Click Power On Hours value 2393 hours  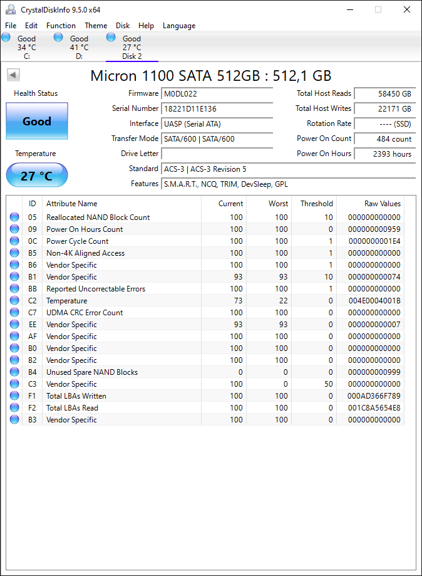tap(385, 154)
